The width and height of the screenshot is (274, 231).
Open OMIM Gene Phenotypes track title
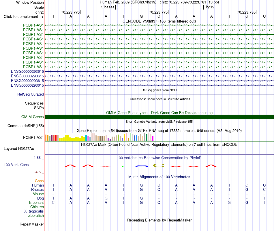(x=159, y=113)
